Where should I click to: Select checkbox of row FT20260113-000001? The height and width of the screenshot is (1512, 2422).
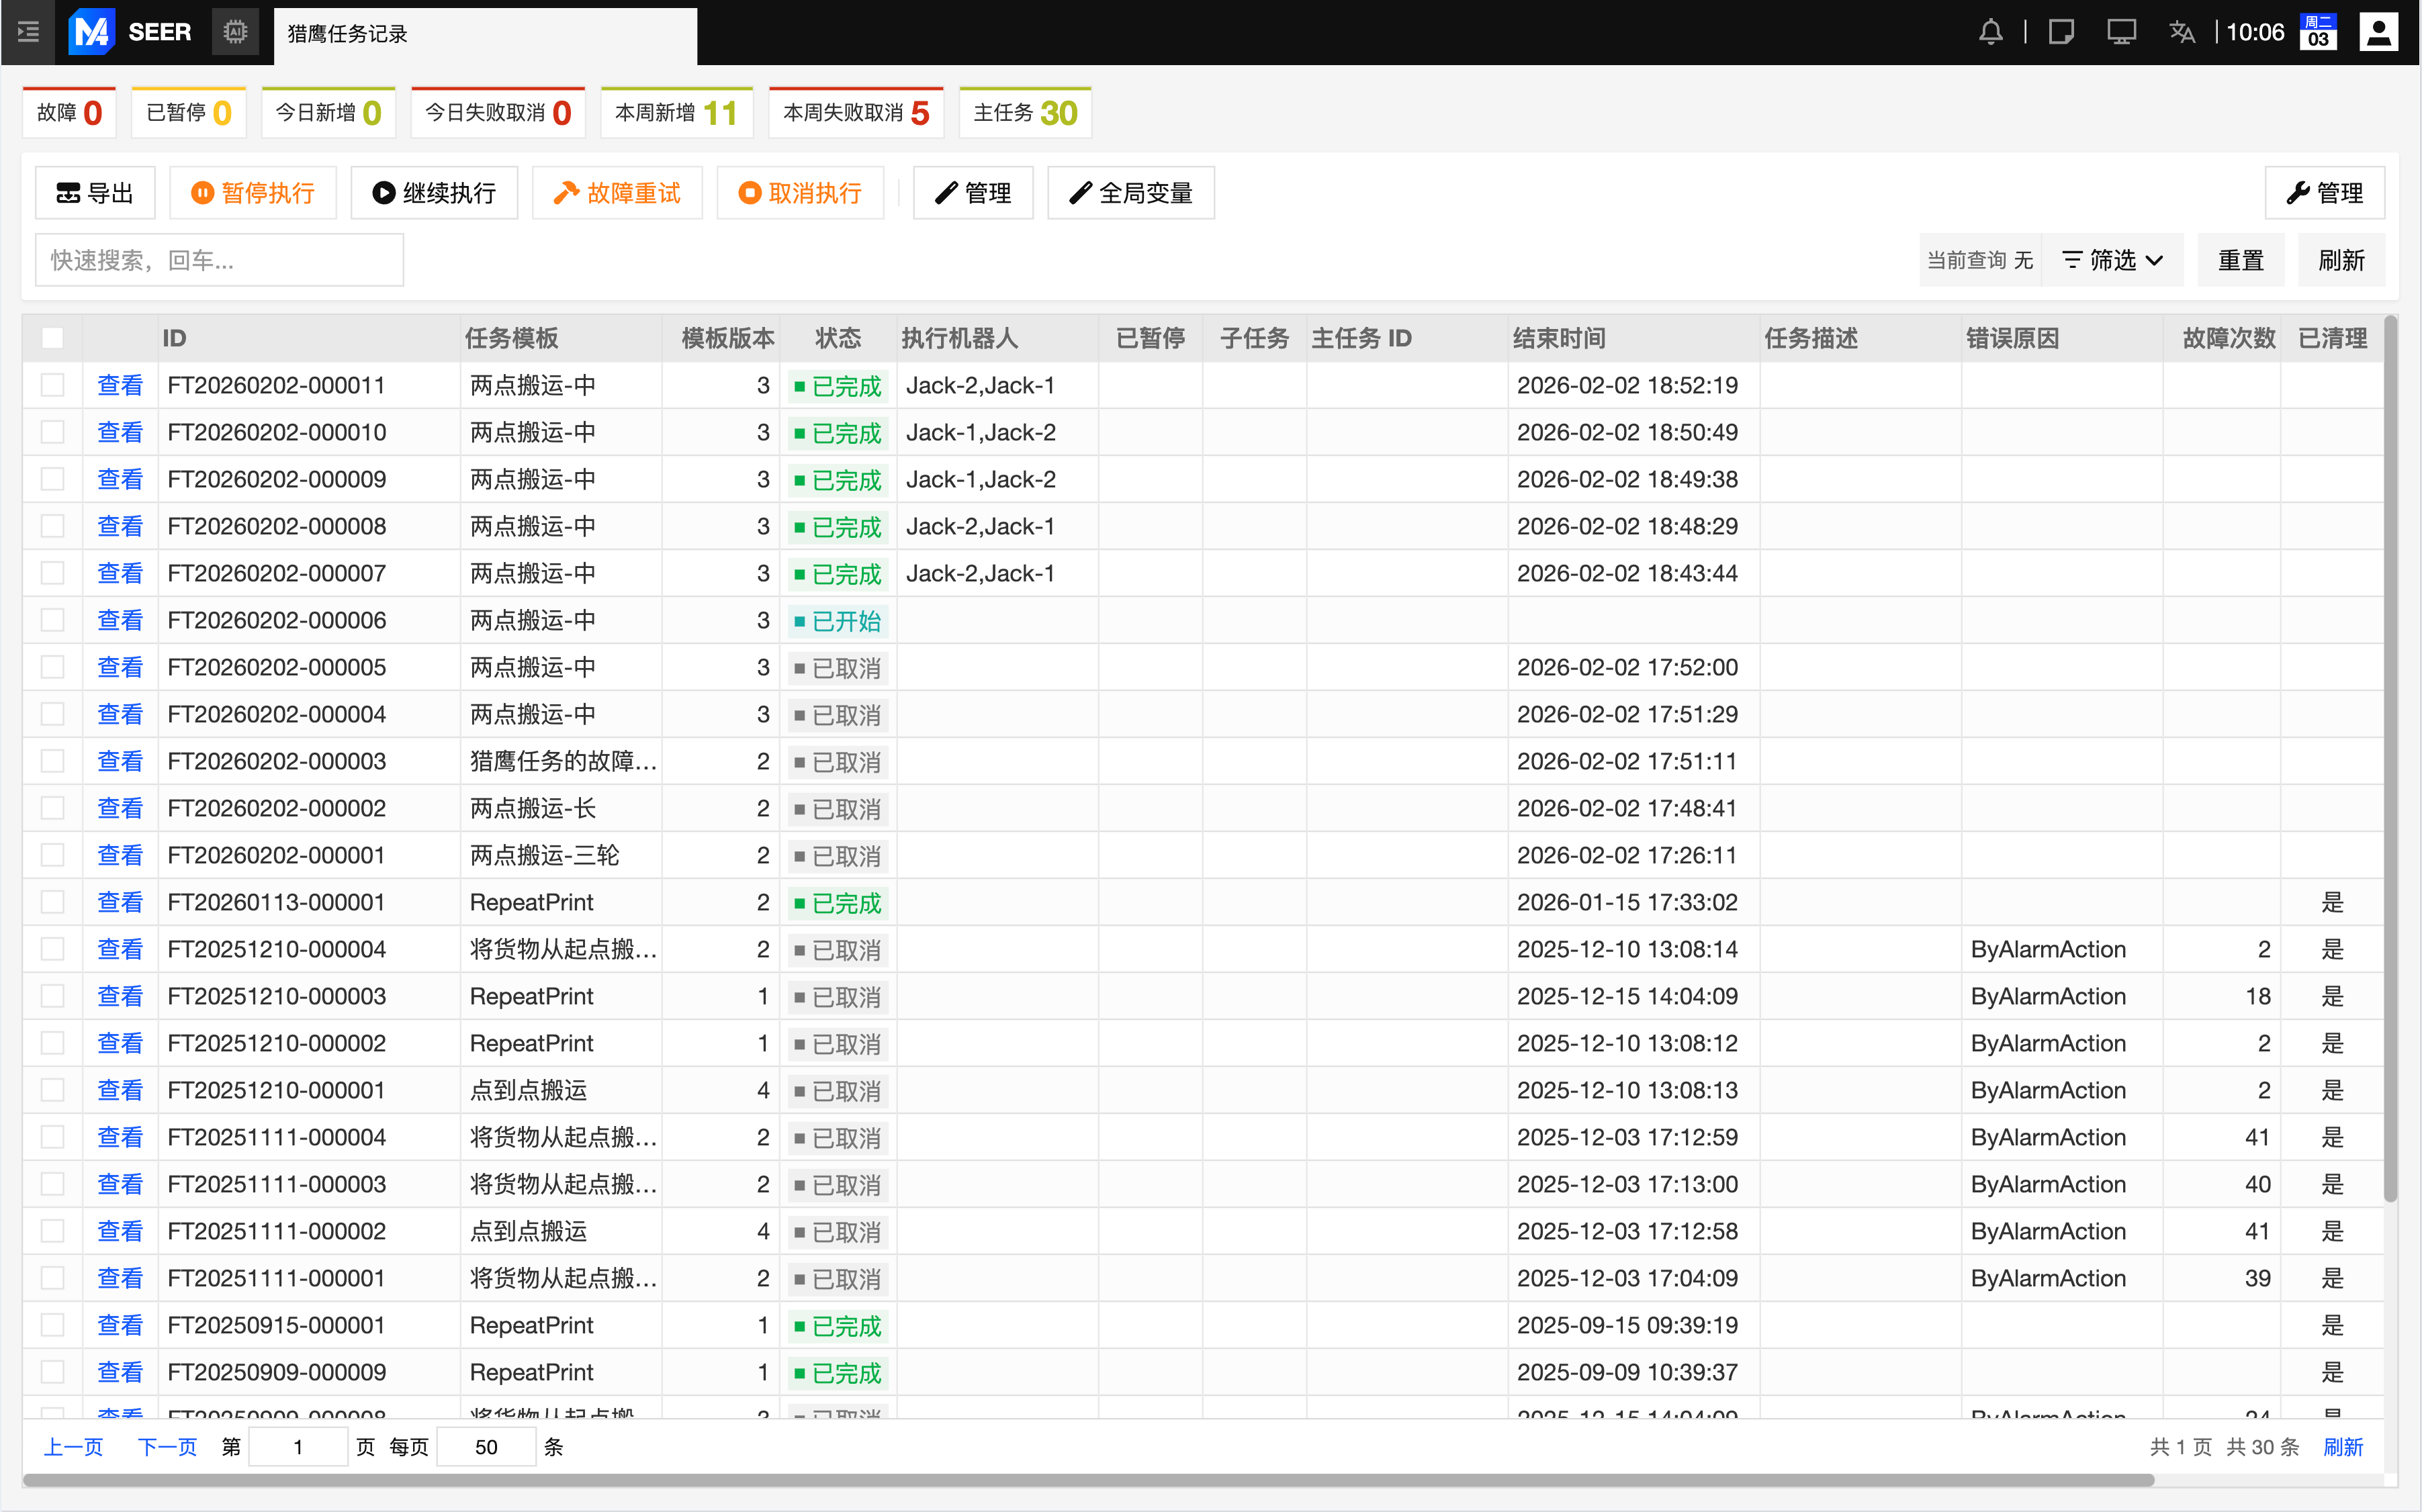click(52, 902)
